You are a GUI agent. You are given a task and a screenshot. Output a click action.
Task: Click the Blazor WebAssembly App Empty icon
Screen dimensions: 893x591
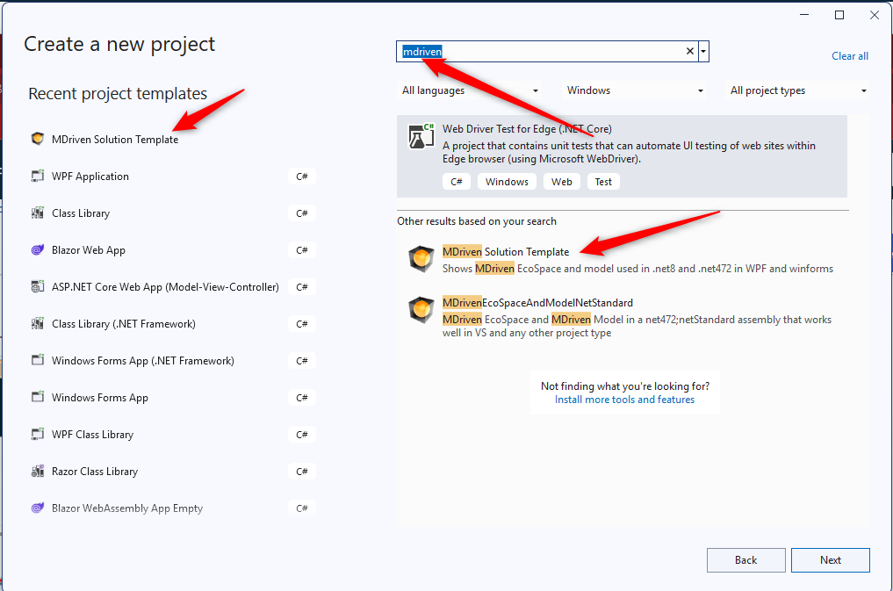pyautogui.click(x=38, y=508)
